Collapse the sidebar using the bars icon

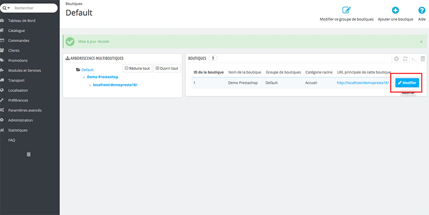point(29,154)
